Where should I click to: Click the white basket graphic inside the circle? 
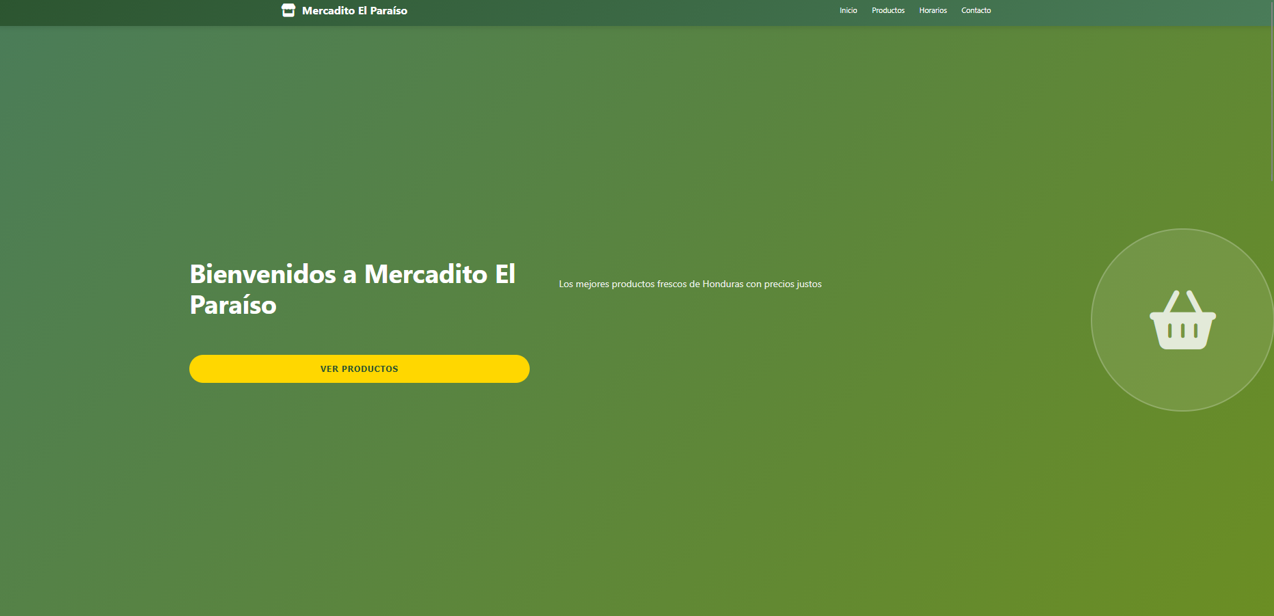[1182, 320]
